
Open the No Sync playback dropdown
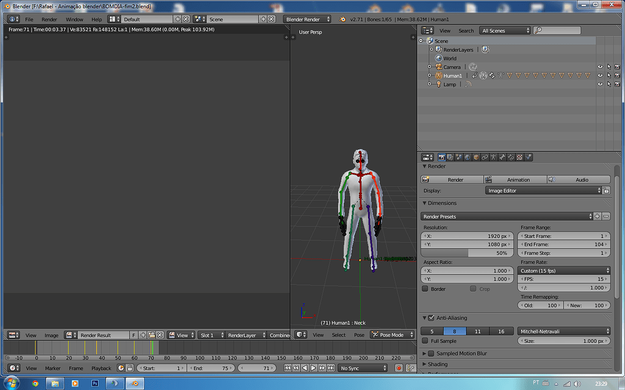click(x=363, y=368)
